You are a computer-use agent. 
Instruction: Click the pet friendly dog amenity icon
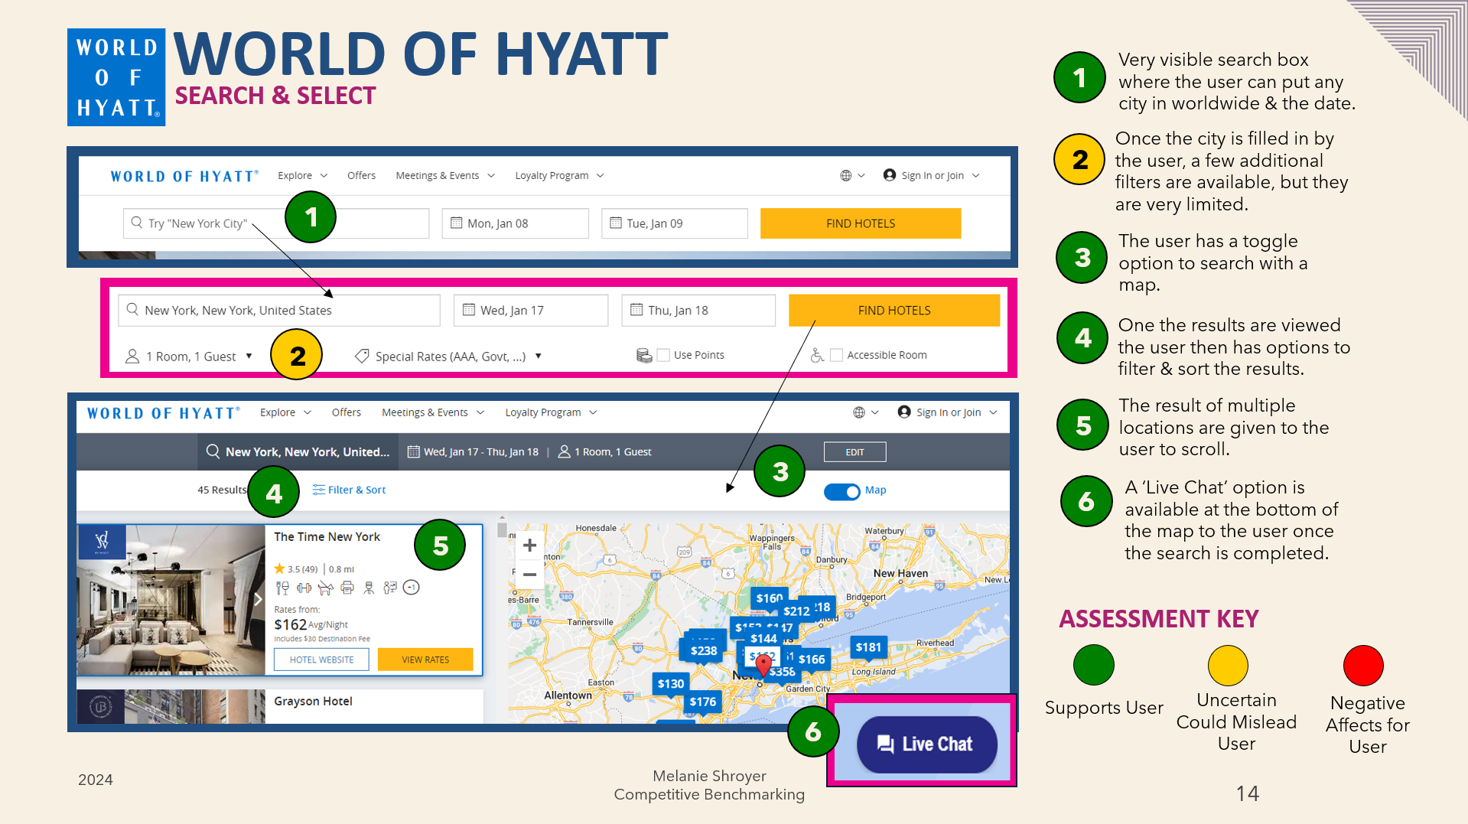point(326,588)
